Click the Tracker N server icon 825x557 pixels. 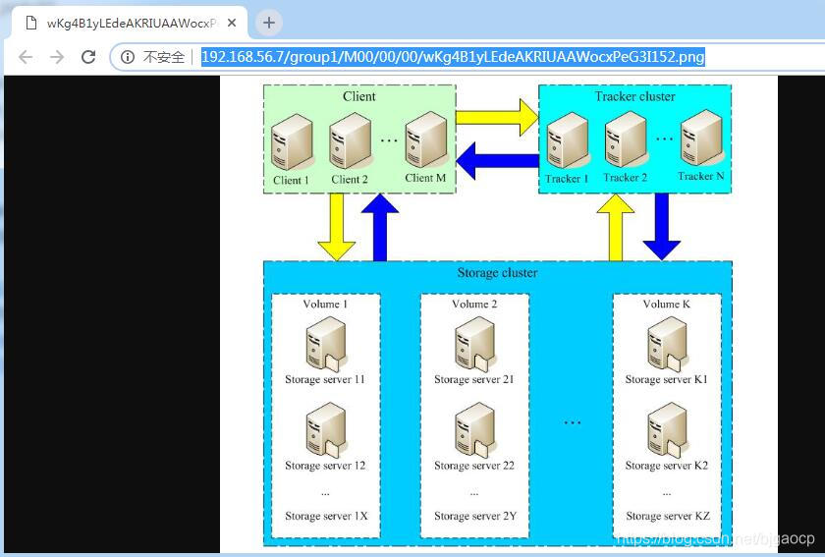(x=702, y=138)
